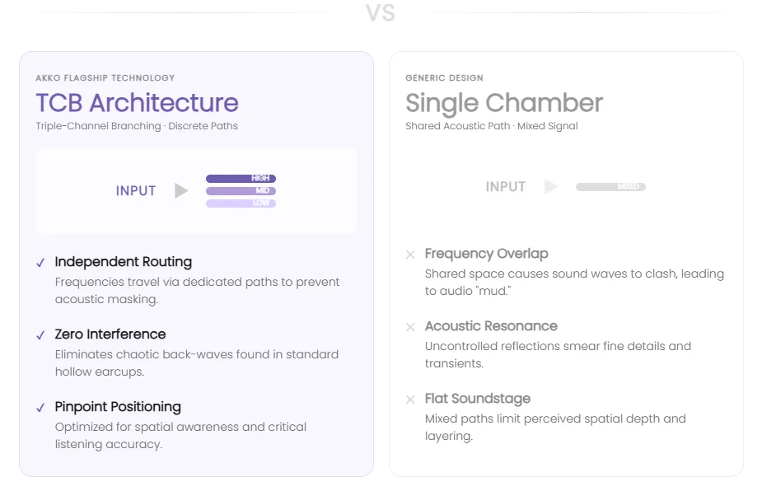This screenshot has width=762, height=491.
Task: Click the VS divider text
Action: click(x=381, y=13)
